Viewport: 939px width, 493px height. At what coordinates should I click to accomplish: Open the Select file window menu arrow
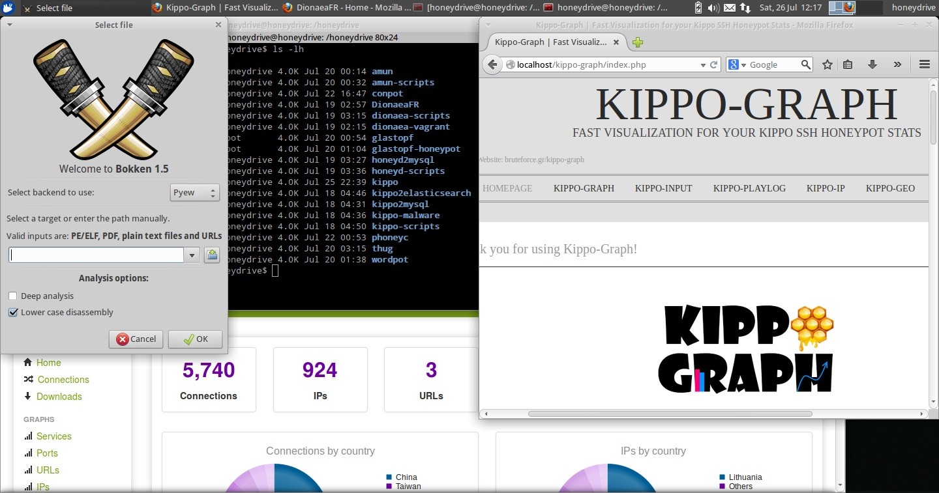(9, 25)
